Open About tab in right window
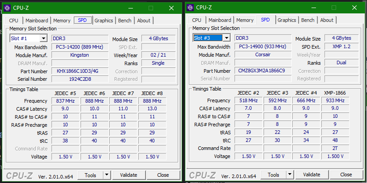 [x=327, y=20]
